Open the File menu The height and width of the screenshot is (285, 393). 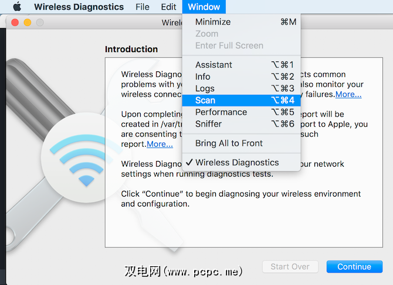pyautogui.click(x=142, y=7)
